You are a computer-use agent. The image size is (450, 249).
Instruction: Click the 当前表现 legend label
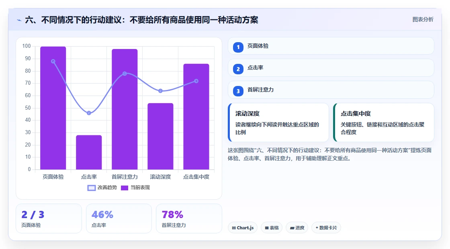point(140,188)
